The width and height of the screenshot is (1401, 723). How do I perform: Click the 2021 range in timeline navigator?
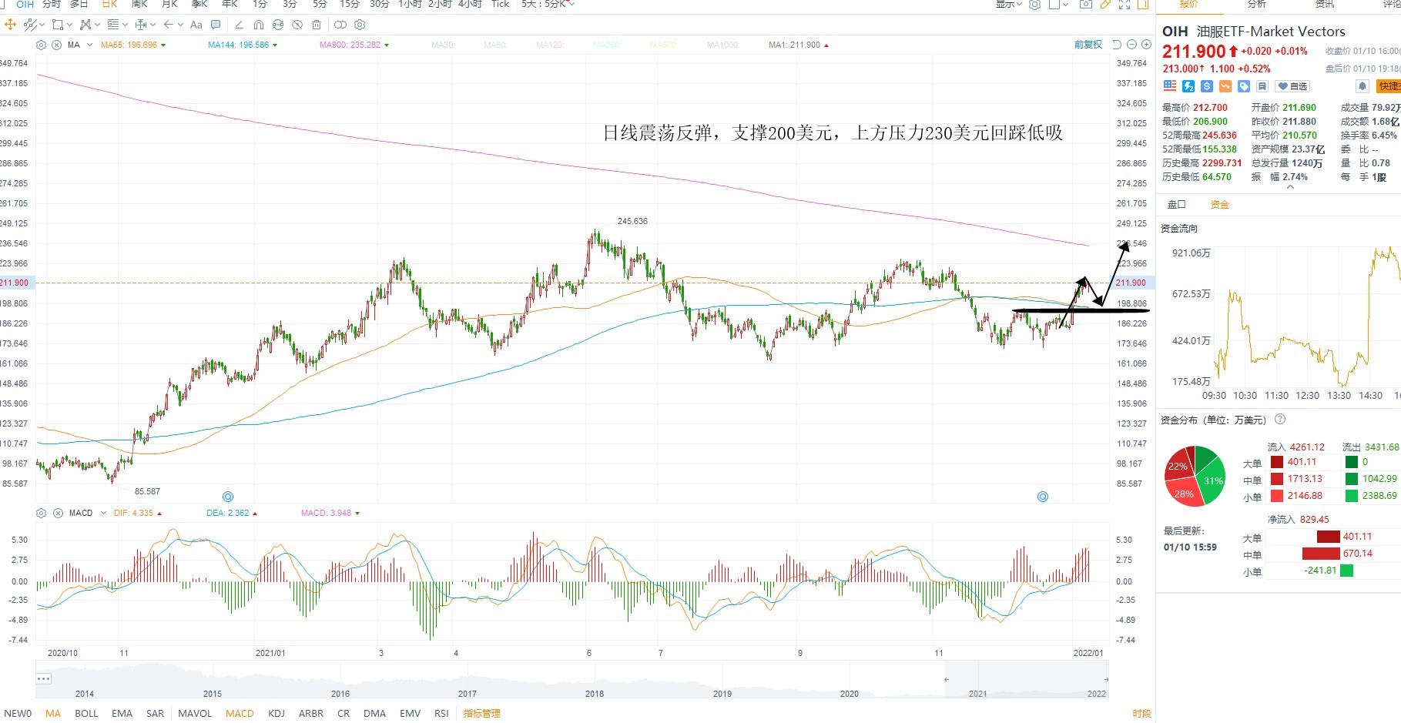(977, 694)
